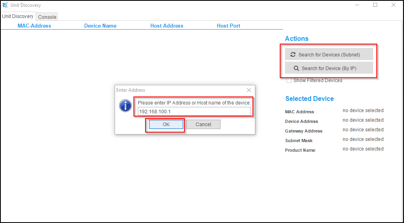Click the blue info icon in the Enter Address dialog
This screenshot has height=223, width=404.
[125, 106]
